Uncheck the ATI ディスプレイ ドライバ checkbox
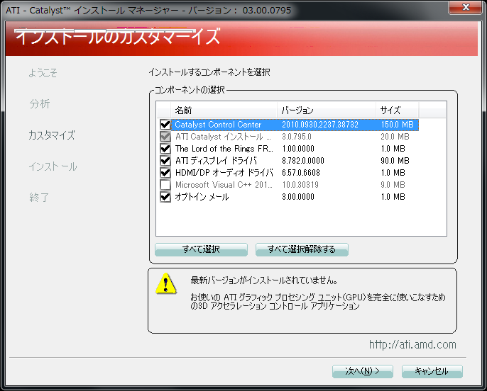The image size is (487, 391). pos(165,161)
